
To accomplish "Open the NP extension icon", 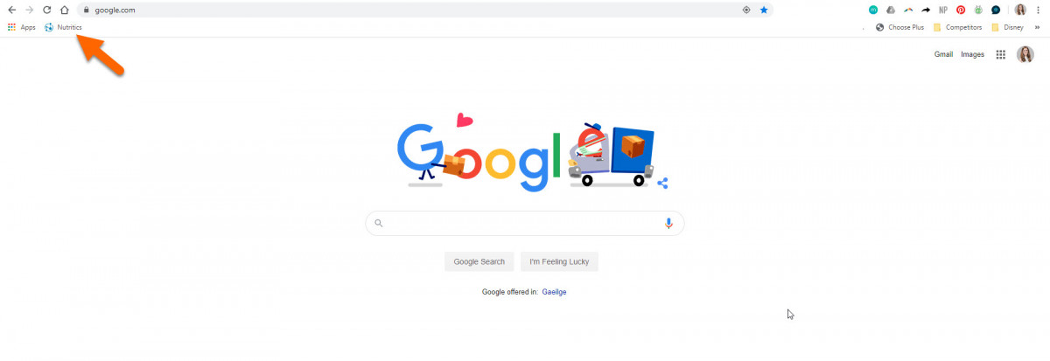I will pyautogui.click(x=943, y=10).
